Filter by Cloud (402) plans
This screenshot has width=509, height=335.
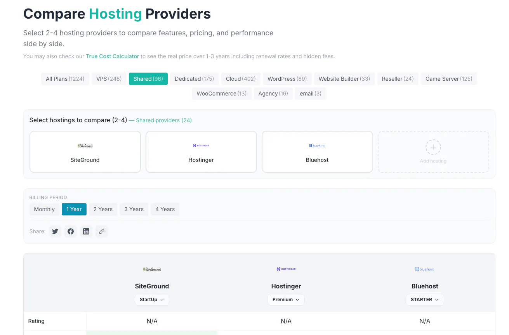click(241, 79)
